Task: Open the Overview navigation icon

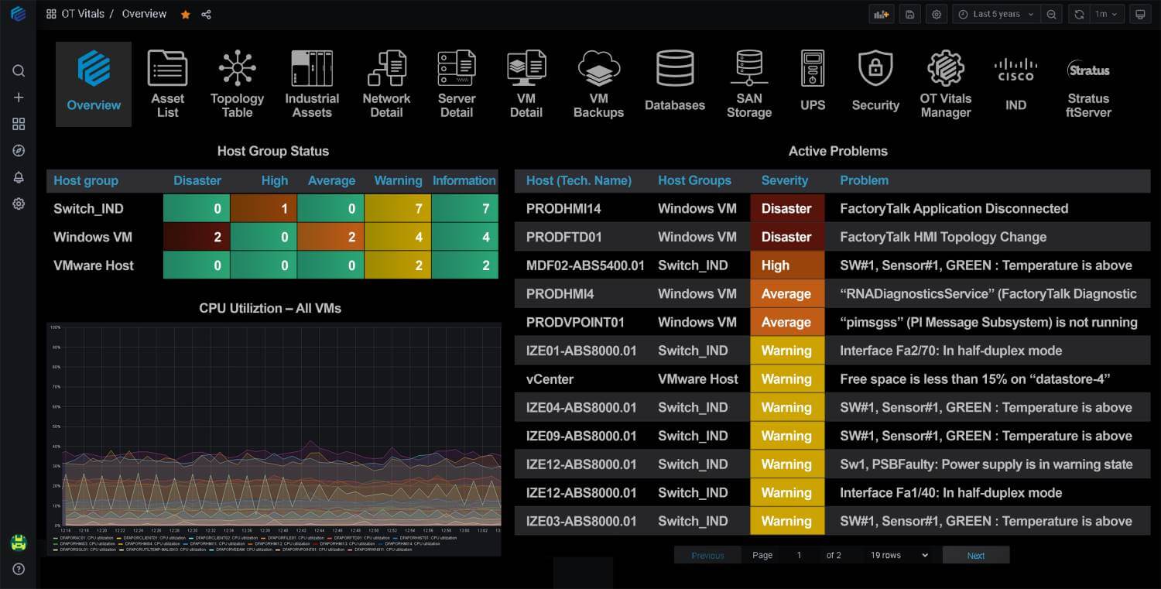Action: click(x=94, y=84)
